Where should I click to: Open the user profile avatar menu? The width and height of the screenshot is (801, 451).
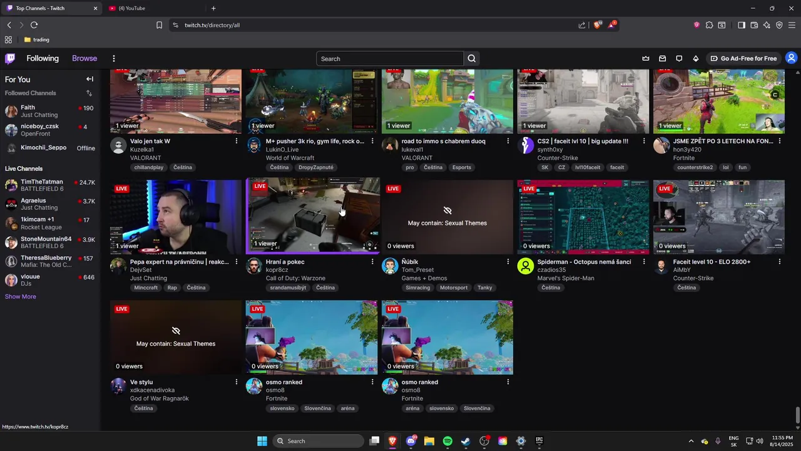click(x=792, y=58)
